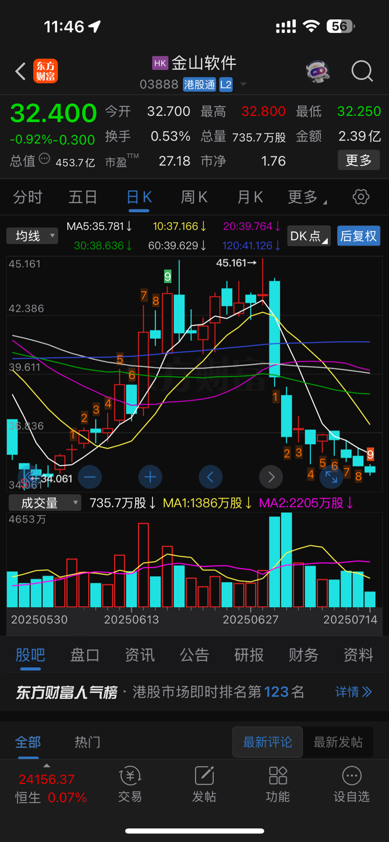Select the 全部 posts filter
389x842 pixels.
[x=28, y=742]
